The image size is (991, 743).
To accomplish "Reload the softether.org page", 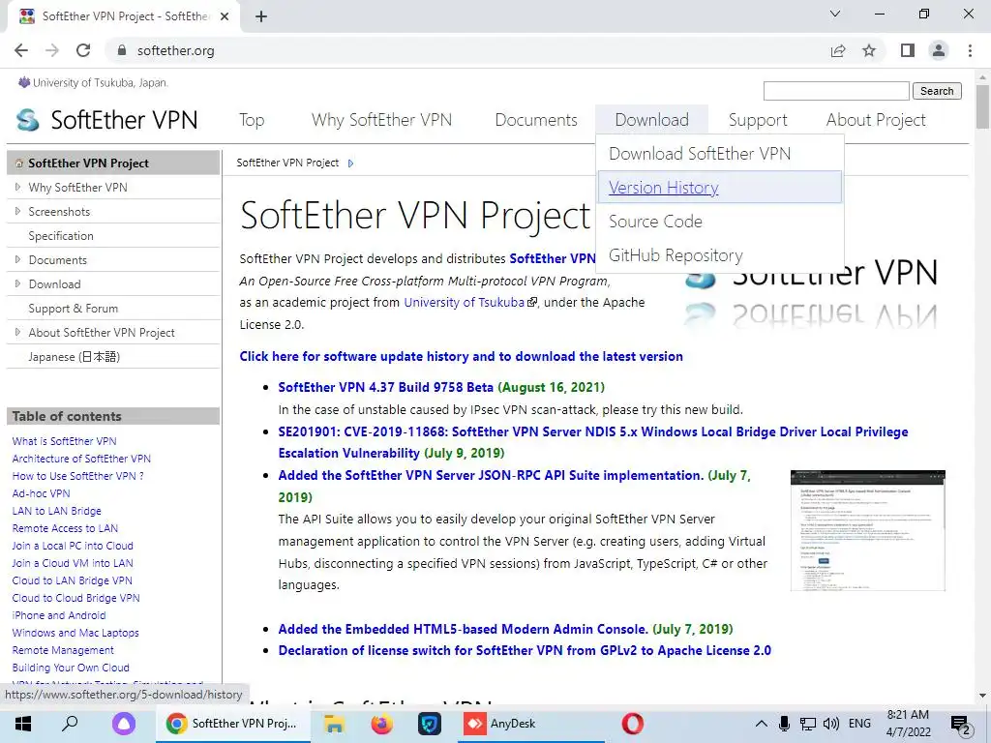I will tap(83, 50).
